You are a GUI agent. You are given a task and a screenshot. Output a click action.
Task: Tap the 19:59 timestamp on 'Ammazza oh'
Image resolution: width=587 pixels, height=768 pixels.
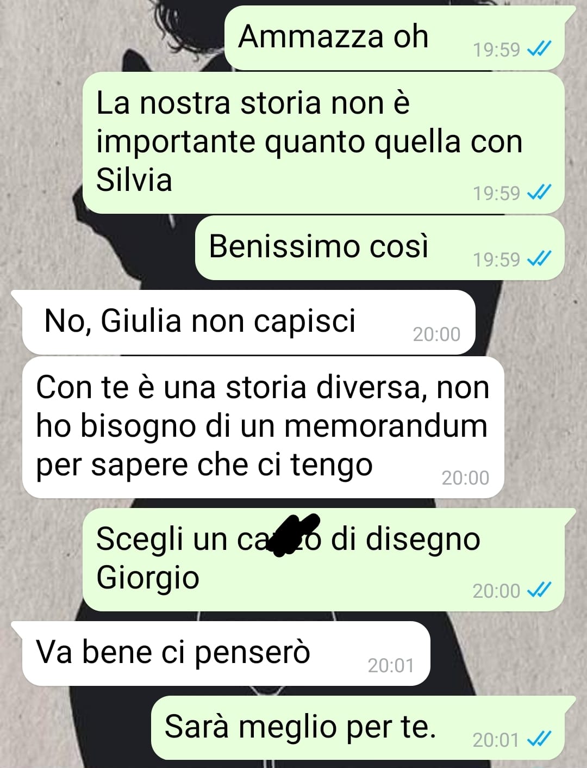(x=496, y=50)
